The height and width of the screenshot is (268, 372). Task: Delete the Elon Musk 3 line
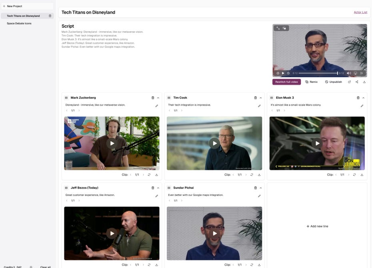pos(358,98)
